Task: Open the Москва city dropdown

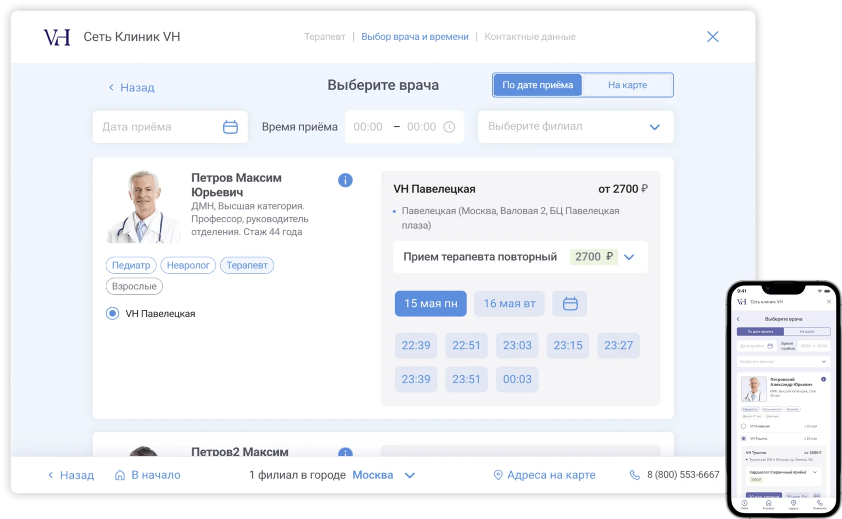Action: tap(409, 475)
